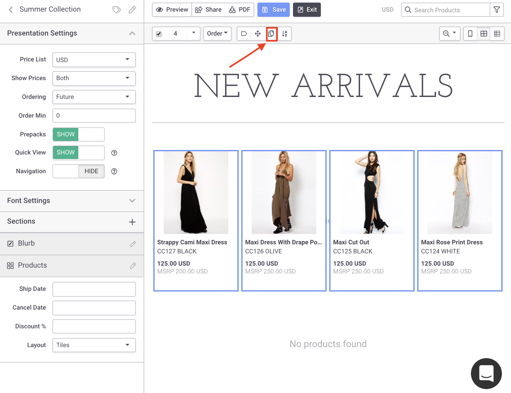511x393 pixels.
Task: Click the Ship Date field
Action: tap(94, 289)
